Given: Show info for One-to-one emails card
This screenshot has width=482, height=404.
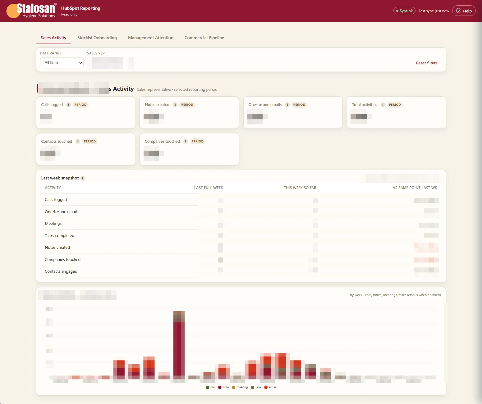Looking at the screenshot, I should [287, 105].
